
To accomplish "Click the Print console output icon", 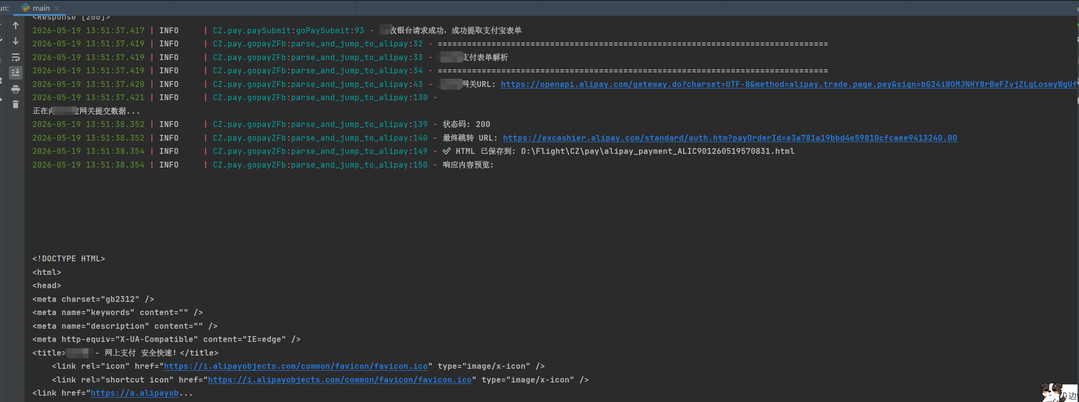I will click(16, 89).
